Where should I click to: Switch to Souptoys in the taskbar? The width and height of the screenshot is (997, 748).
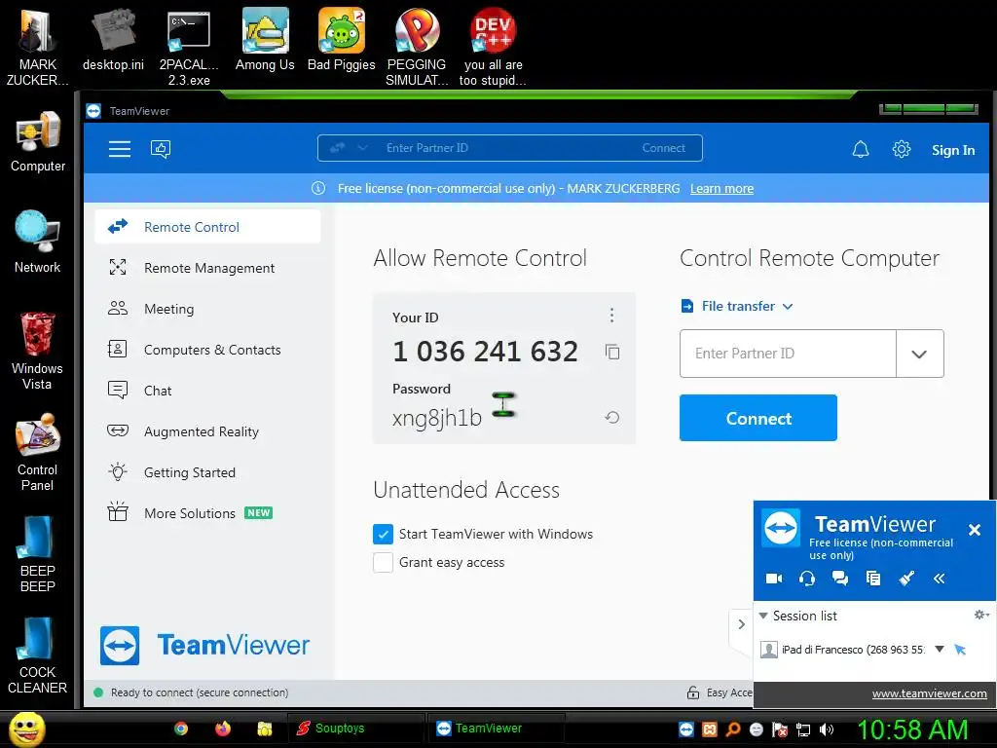356,729
